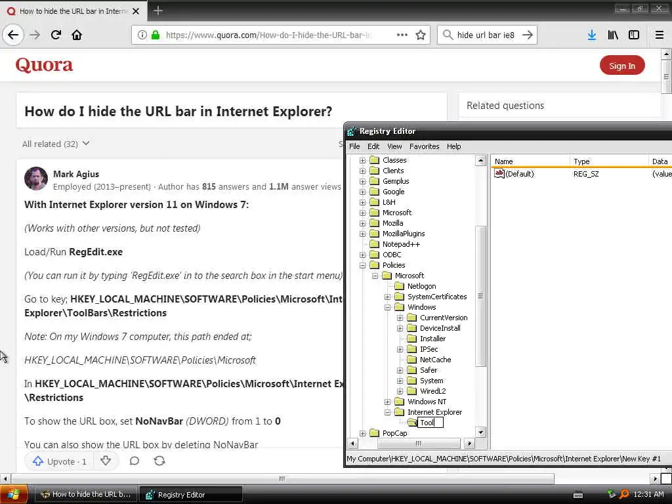
Task: Open the All related (32) dropdown
Action: point(56,144)
